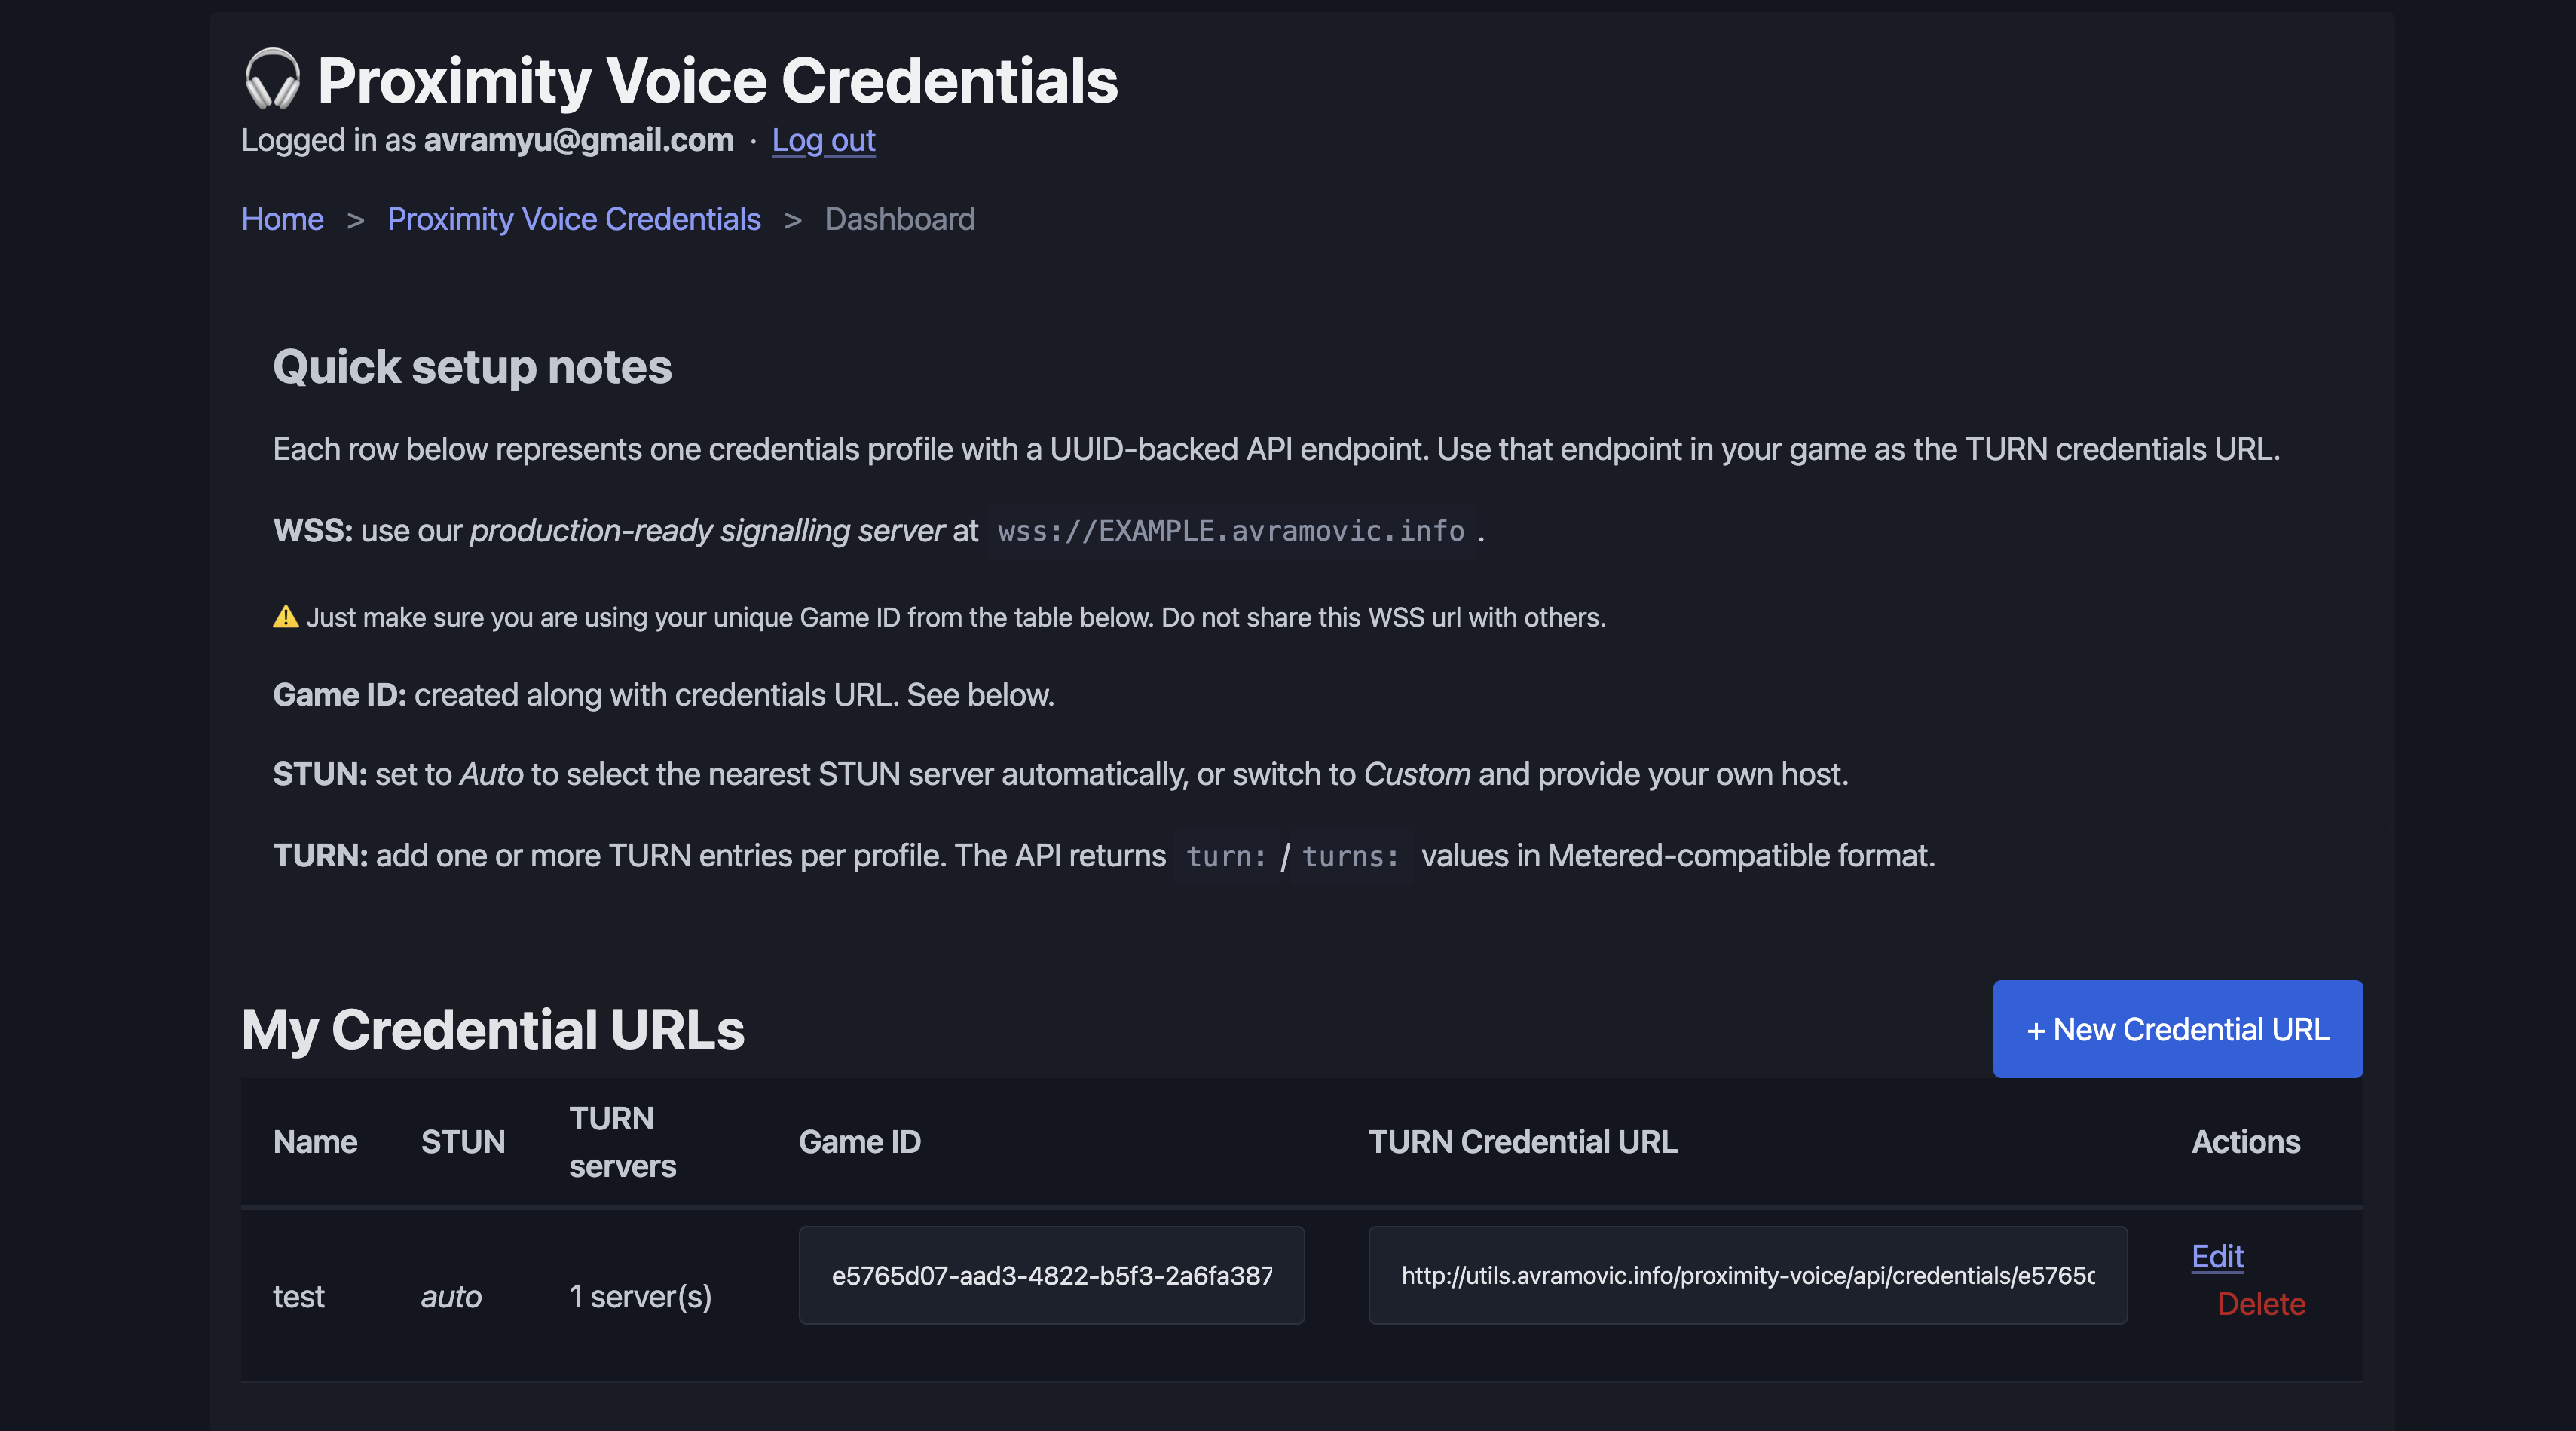Create a new credential URL
Image resolution: width=2576 pixels, height=1431 pixels.
pos(2176,1028)
